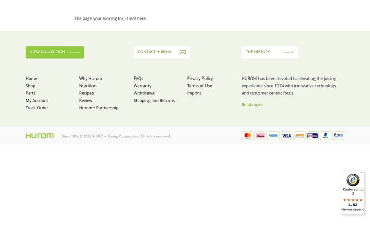Screen dimensions: 370x231
Task: Minimize the Trusted Shops widget
Action: pyautogui.click(x=362, y=172)
